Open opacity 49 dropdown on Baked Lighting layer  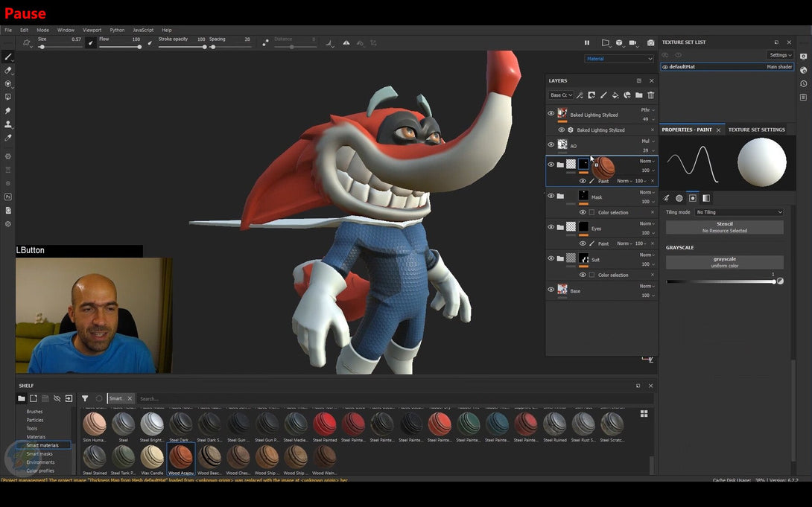click(648, 119)
